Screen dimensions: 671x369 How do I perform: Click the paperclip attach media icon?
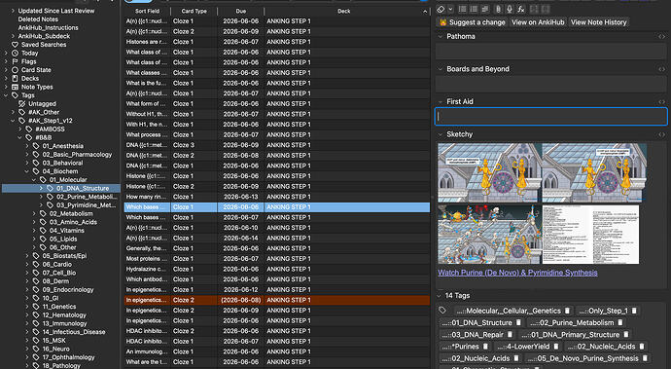click(x=498, y=9)
